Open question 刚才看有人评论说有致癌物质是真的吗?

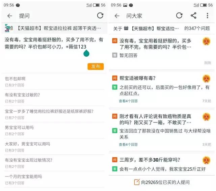pos(155,119)
